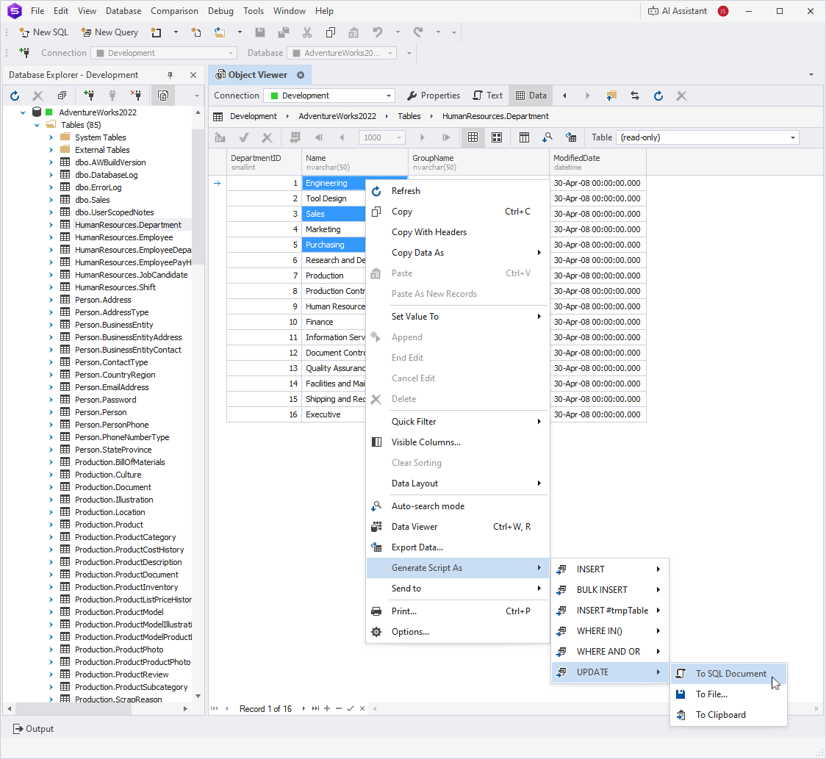Open connection Properties in the Object Viewer
The image size is (826, 759).
pyautogui.click(x=433, y=96)
